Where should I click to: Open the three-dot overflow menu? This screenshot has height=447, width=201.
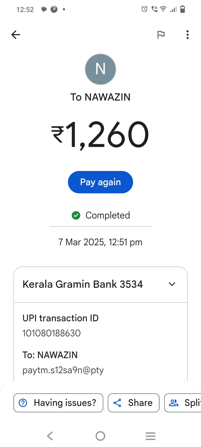188,35
